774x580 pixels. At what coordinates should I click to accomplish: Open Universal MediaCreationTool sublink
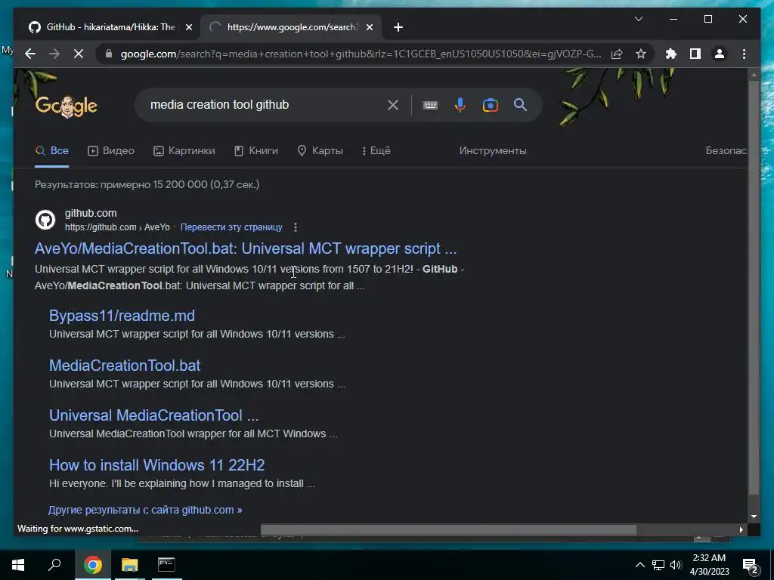(154, 415)
